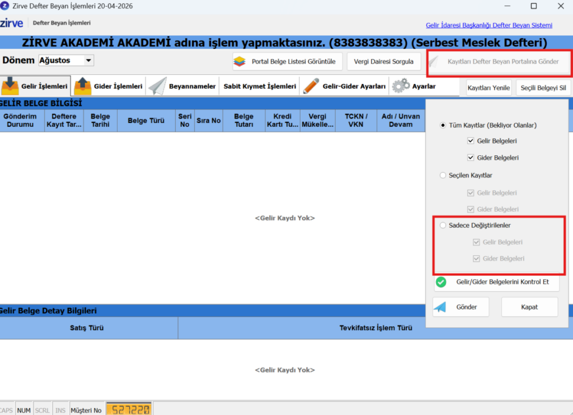Click the Kayıtları Yenile button
The height and width of the screenshot is (415, 573).
pyautogui.click(x=489, y=88)
